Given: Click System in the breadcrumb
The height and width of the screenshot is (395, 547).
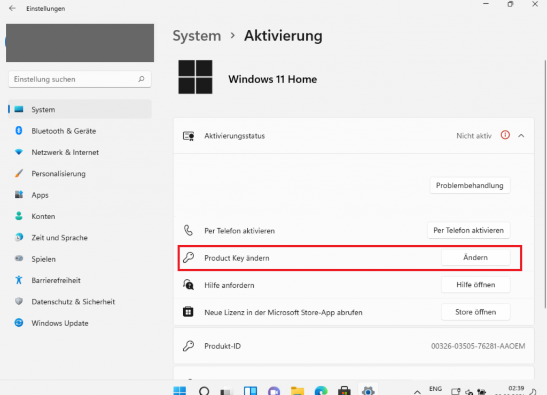Looking at the screenshot, I should coord(197,36).
